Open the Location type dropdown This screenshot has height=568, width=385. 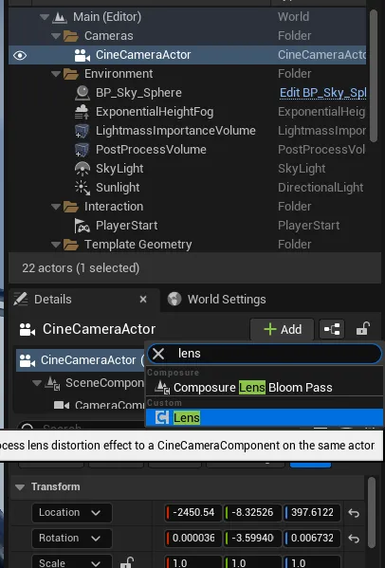[x=72, y=513]
